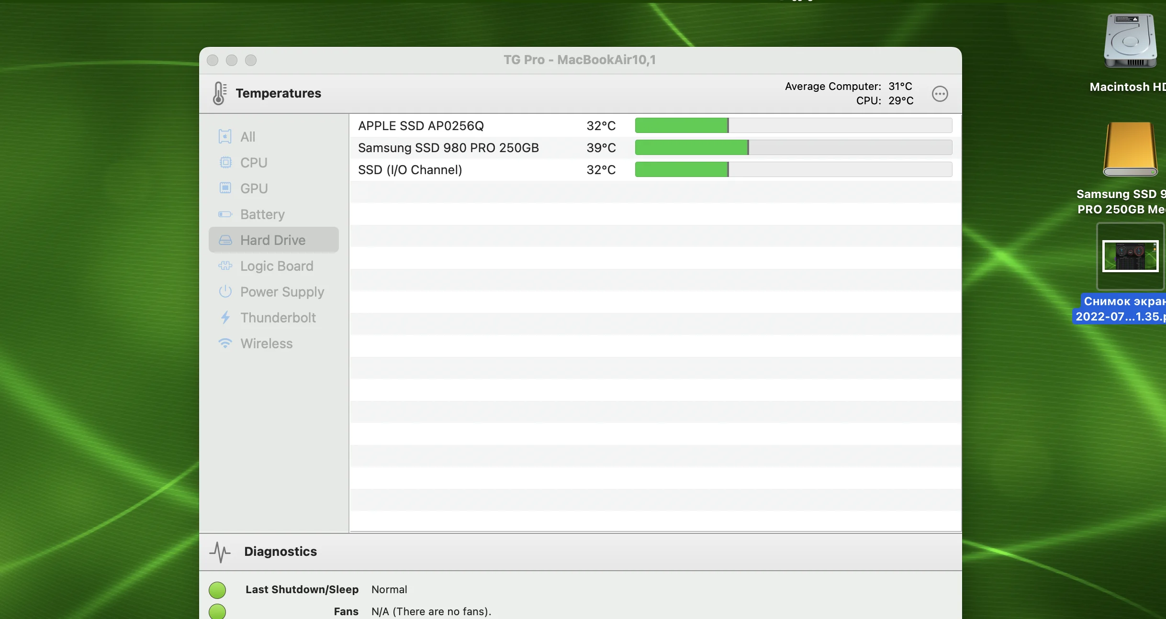Select the Power Supply icon
1166x619 pixels.
pyautogui.click(x=225, y=292)
